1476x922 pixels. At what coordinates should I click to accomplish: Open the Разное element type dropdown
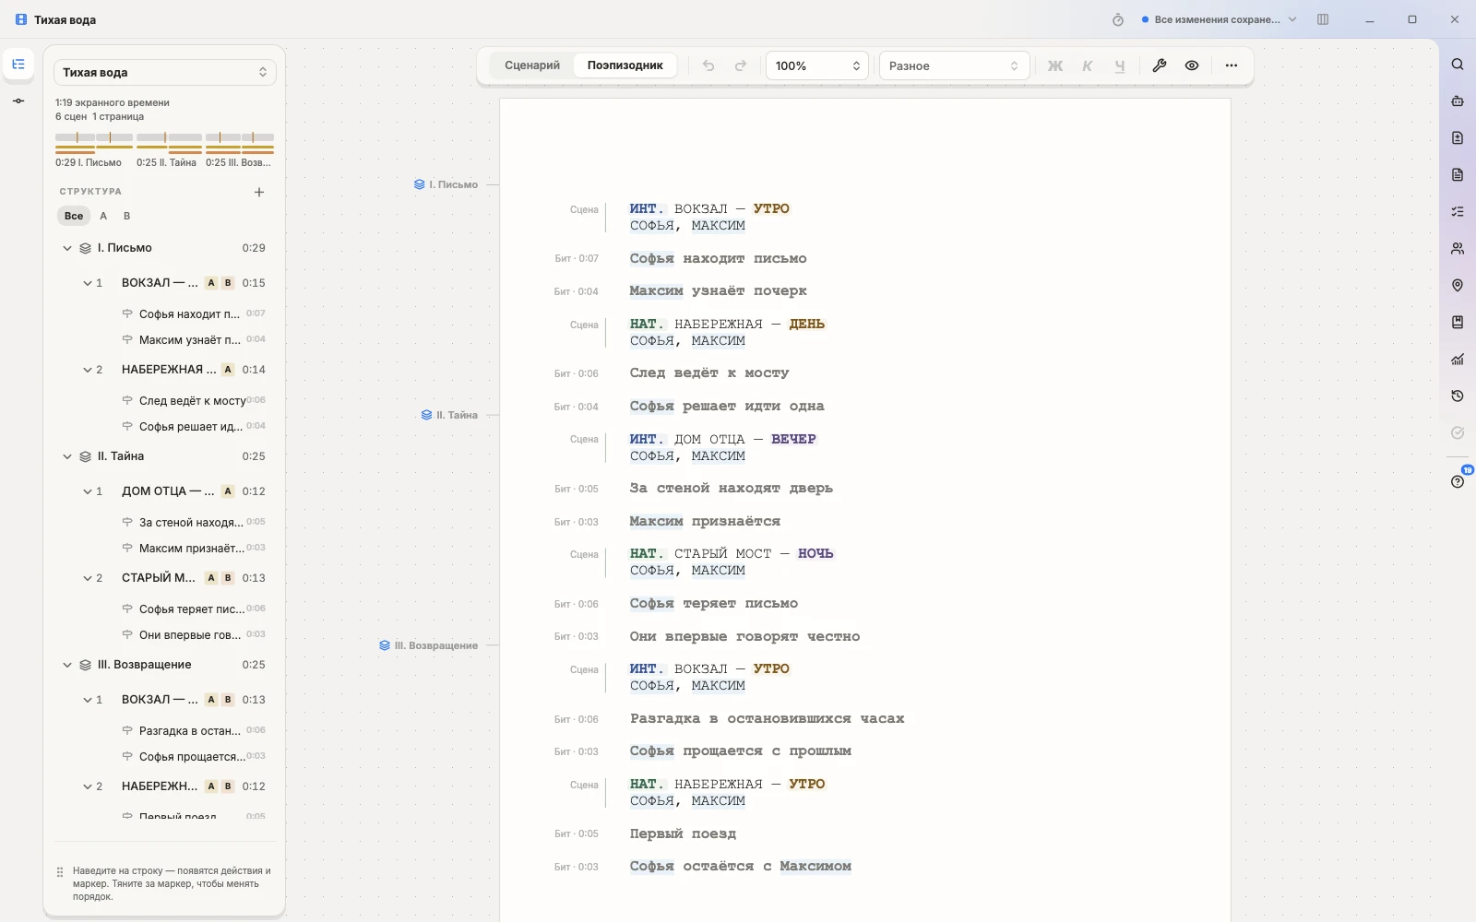click(954, 65)
